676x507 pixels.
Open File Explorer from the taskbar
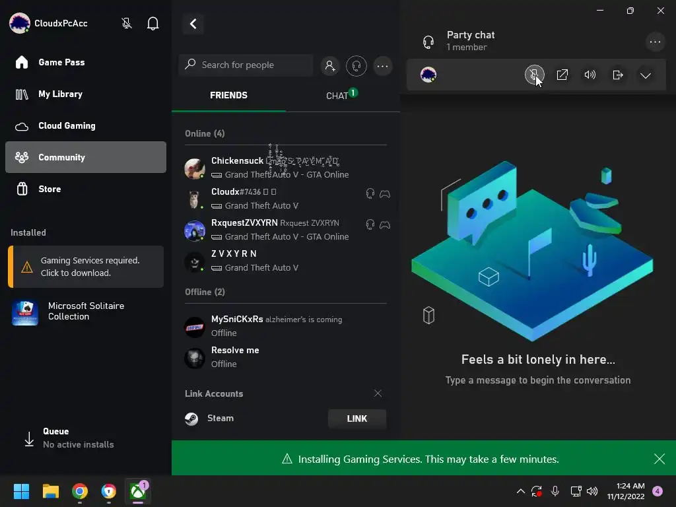click(50, 491)
